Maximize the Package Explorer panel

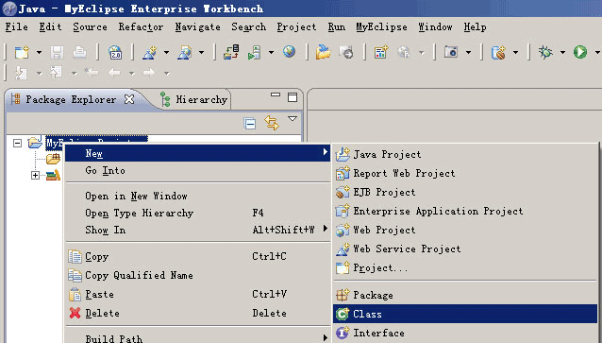pos(293,97)
